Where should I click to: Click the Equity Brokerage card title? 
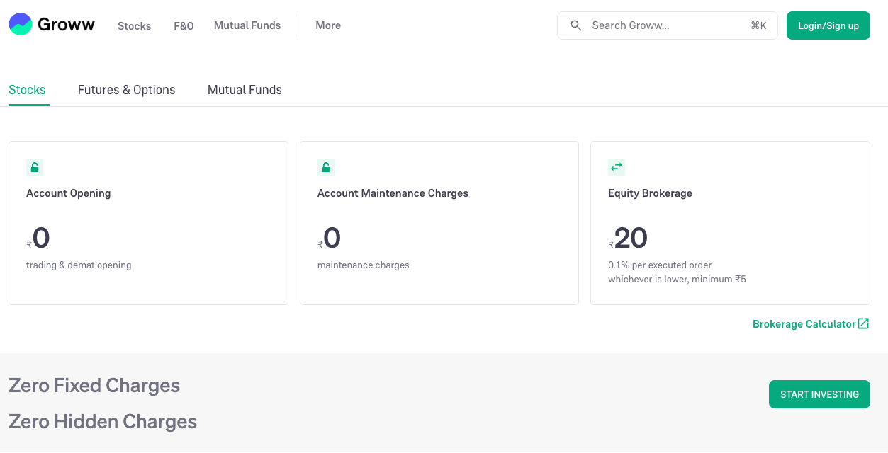tap(650, 193)
